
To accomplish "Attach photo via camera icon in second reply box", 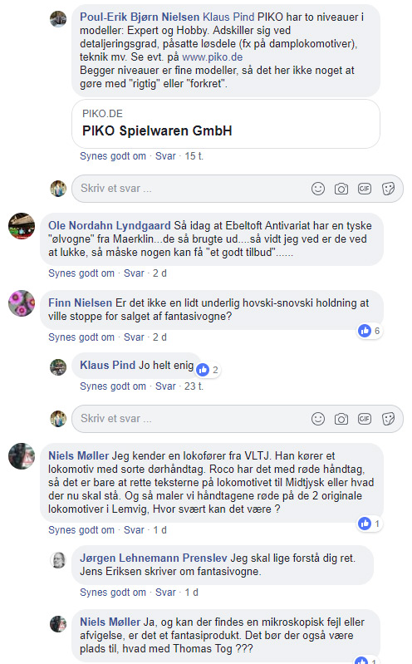I will click(341, 419).
